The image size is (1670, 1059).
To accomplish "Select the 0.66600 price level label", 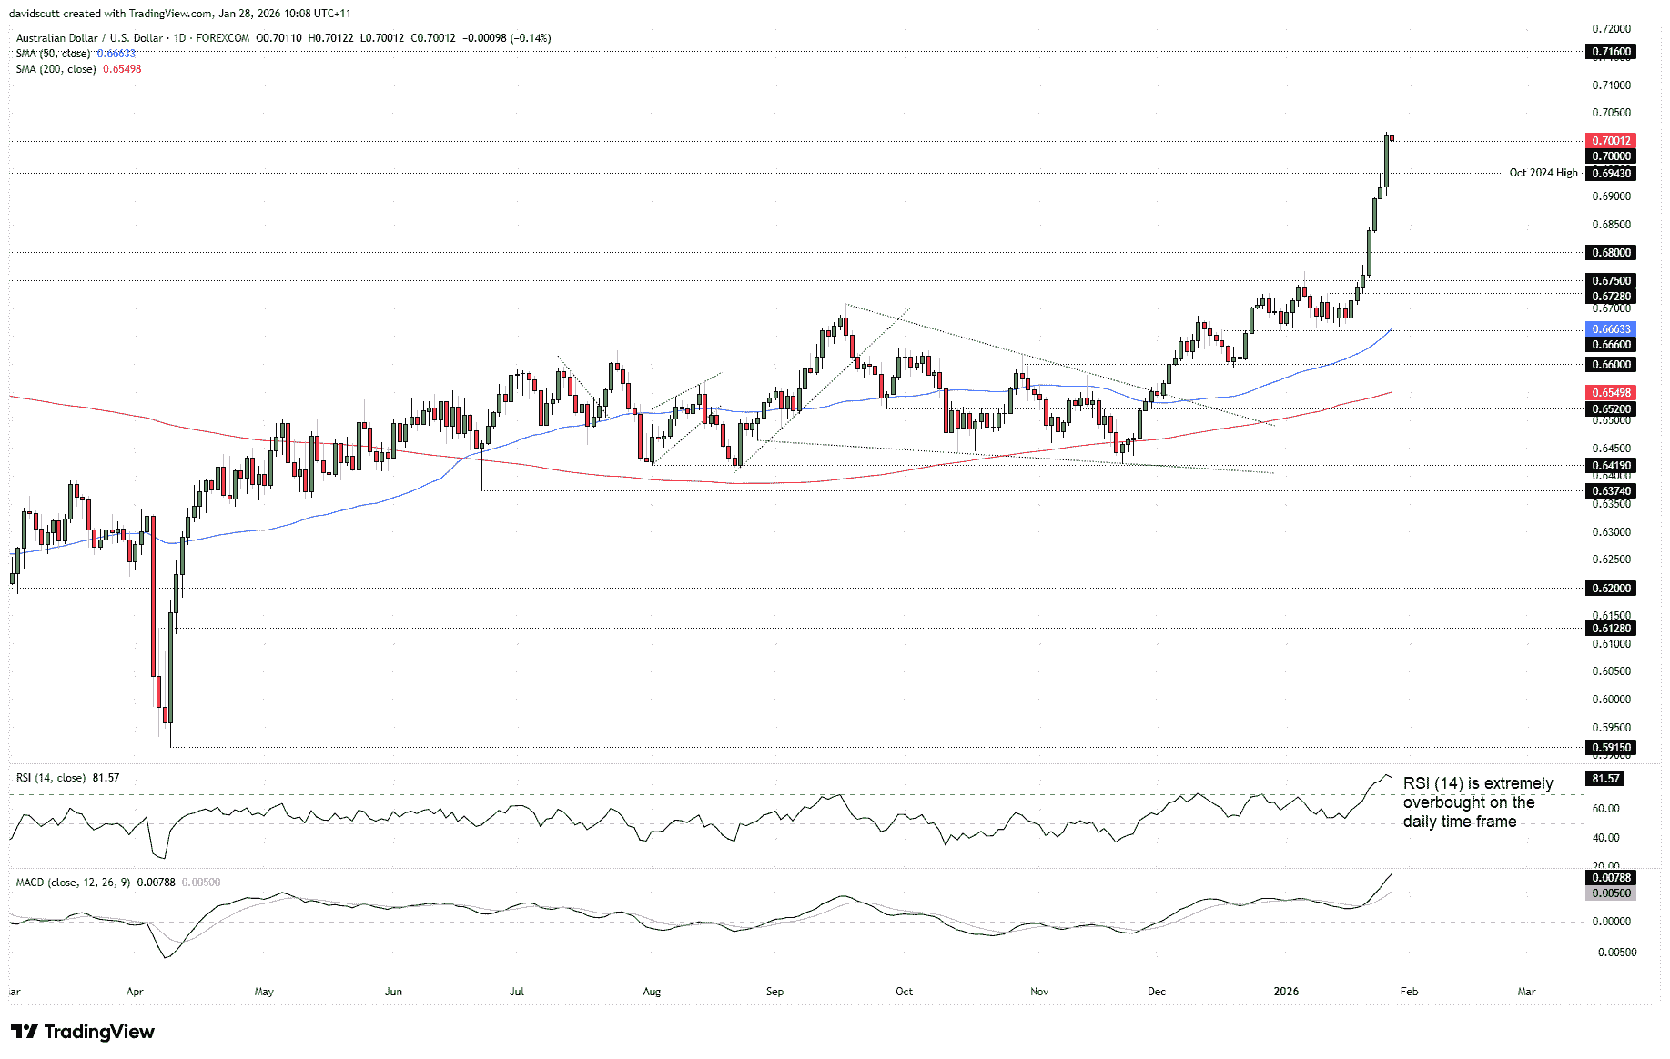I will 1611,345.
